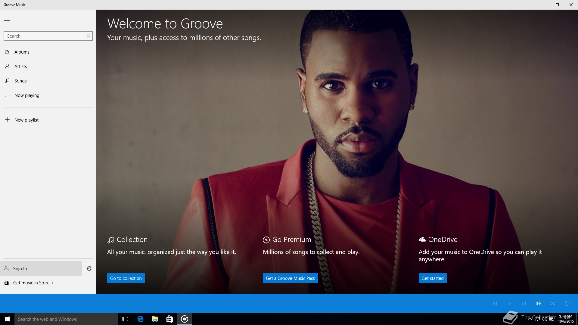Viewport: 578px width, 325px height.
Task: Open the hamburger navigation menu
Action: pos(7,20)
